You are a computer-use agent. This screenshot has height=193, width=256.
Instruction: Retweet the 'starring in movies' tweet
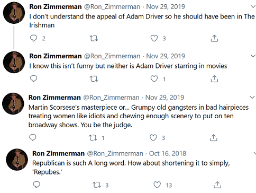pyautogui.click(x=94, y=78)
